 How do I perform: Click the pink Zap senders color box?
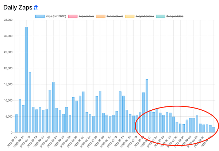point(73,16)
